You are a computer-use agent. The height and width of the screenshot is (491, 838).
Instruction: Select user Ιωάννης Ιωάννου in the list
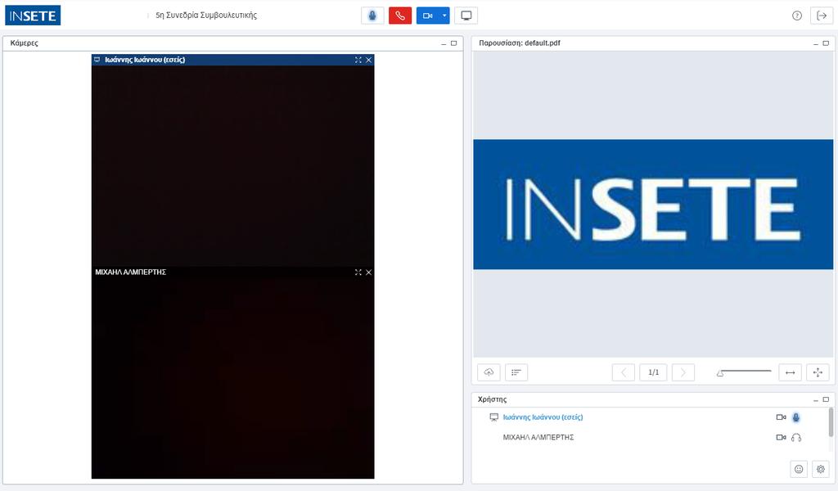click(543, 417)
